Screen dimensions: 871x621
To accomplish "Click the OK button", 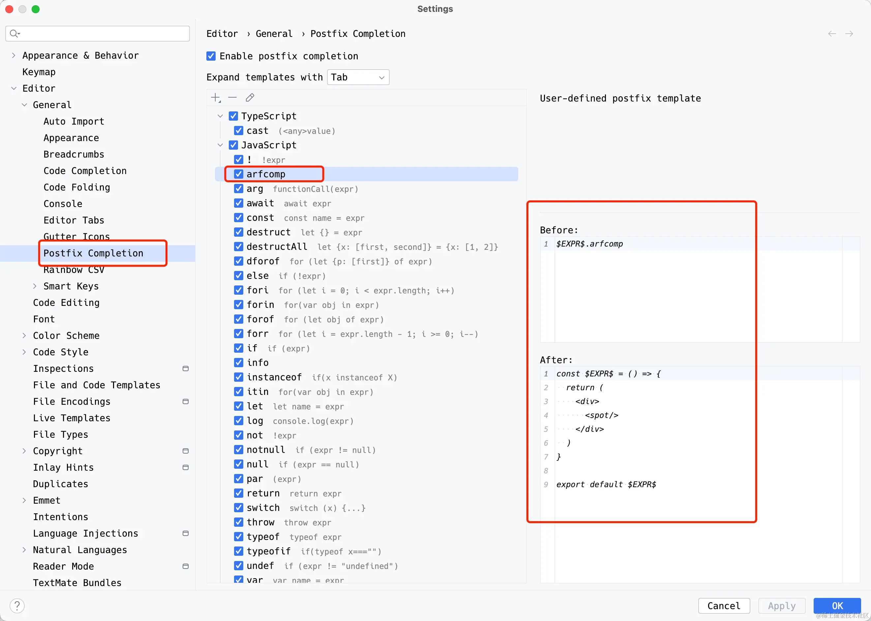I will pos(837,606).
